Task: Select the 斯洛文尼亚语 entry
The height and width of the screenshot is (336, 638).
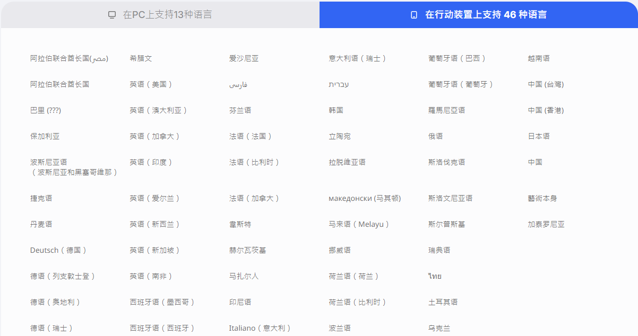Action: [x=451, y=198]
